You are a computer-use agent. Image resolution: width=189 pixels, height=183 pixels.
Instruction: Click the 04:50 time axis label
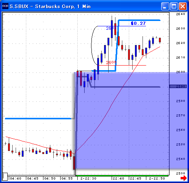tap(50, 178)
